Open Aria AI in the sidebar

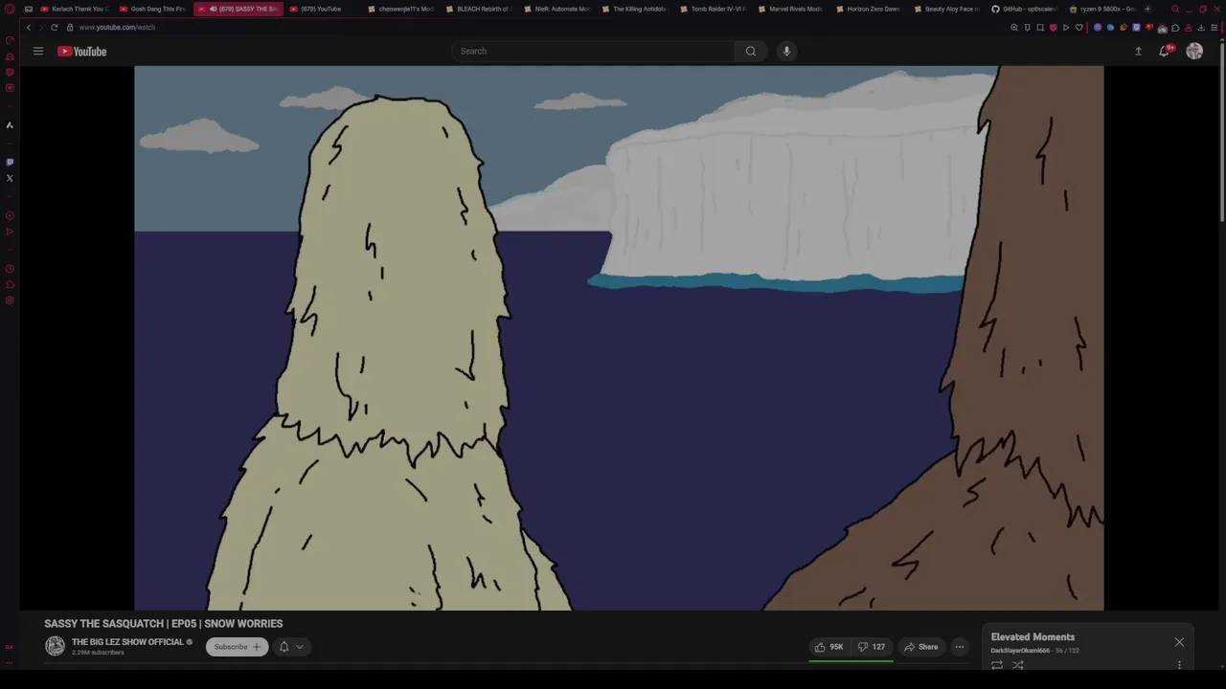point(10,124)
